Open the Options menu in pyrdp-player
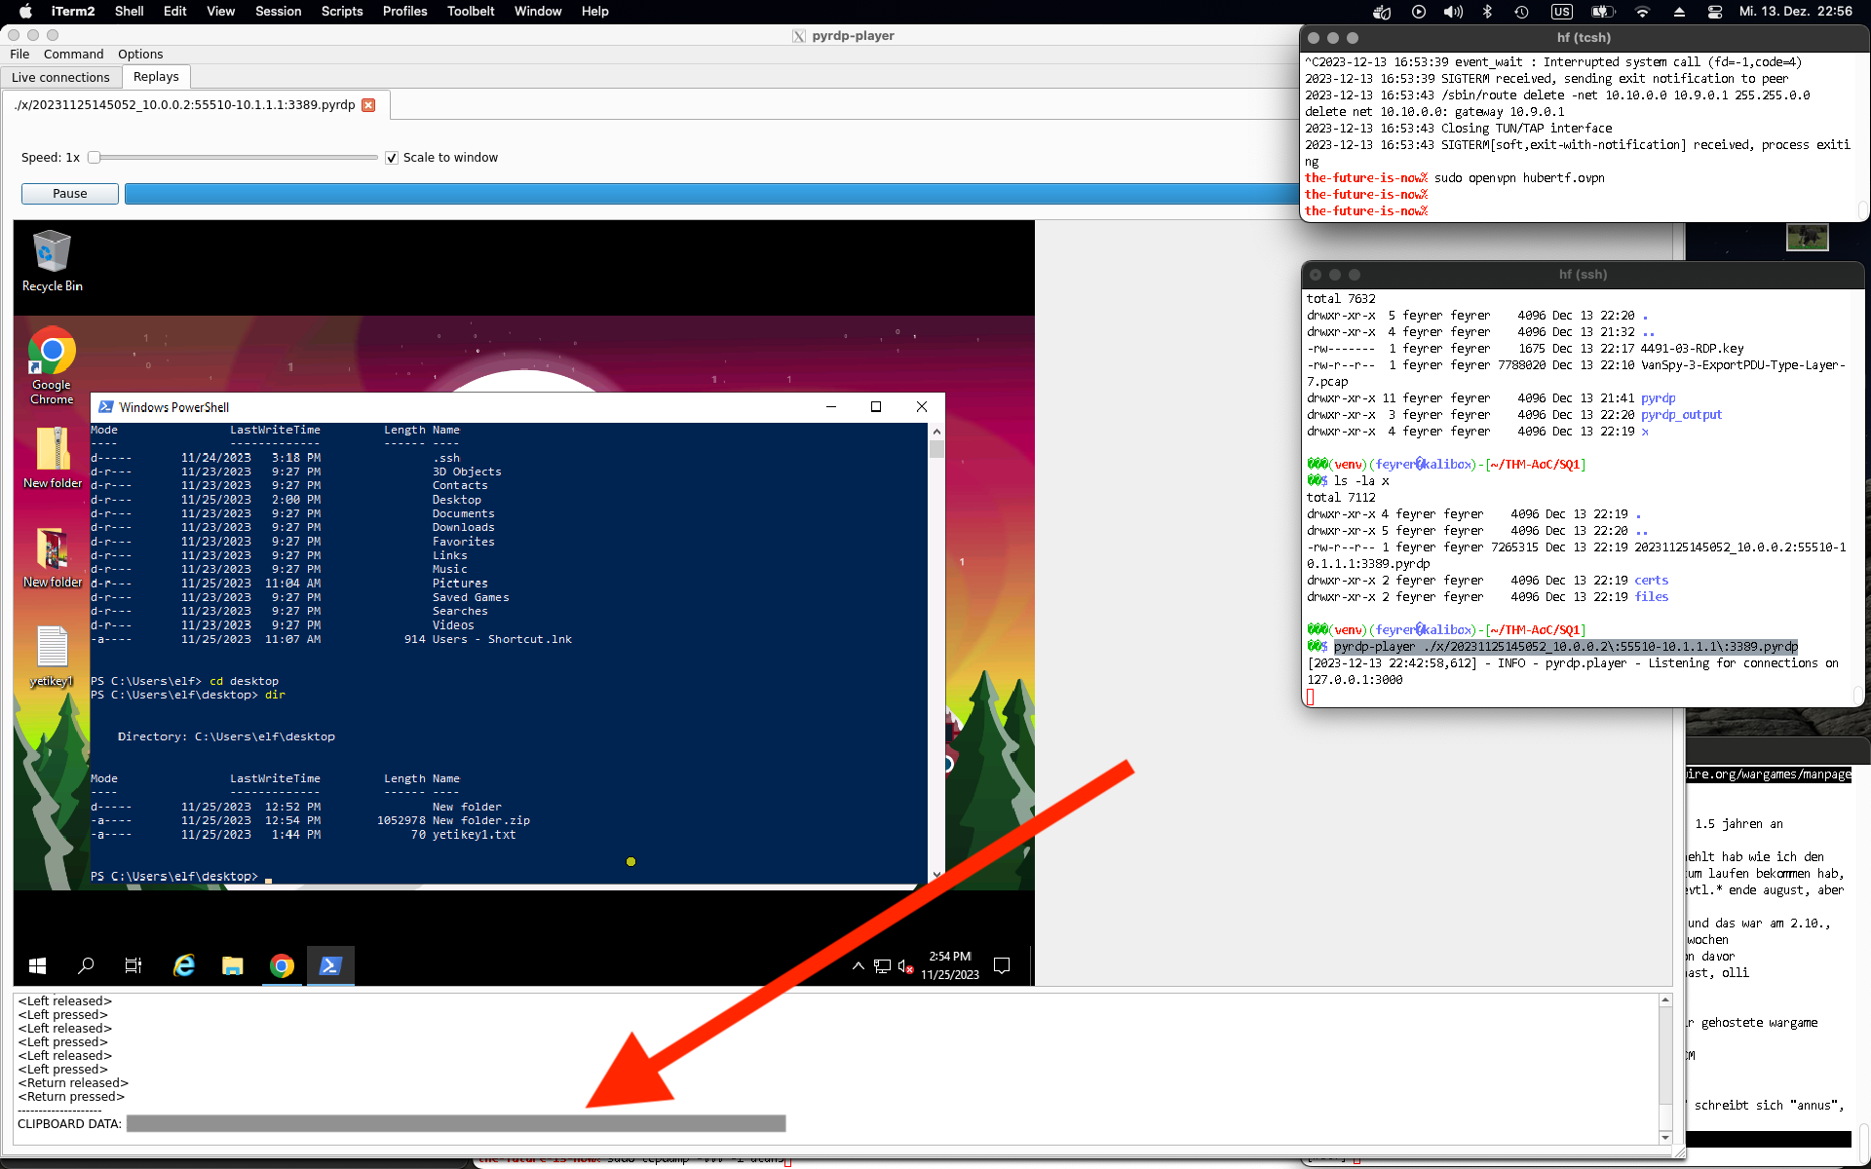Viewport: 1871px width, 1169px height. [x=140, y=55]
